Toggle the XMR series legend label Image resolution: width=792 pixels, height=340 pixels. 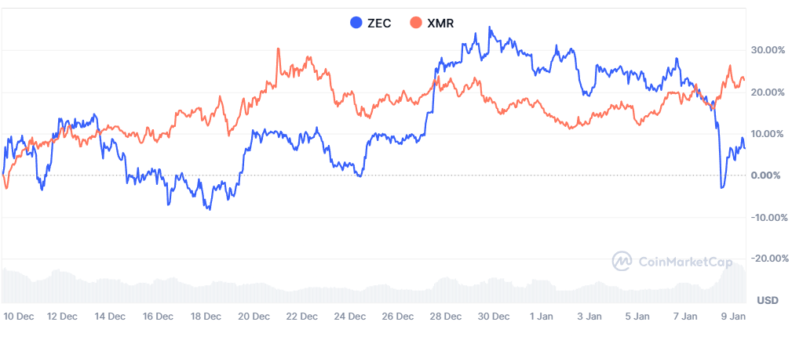440,24
